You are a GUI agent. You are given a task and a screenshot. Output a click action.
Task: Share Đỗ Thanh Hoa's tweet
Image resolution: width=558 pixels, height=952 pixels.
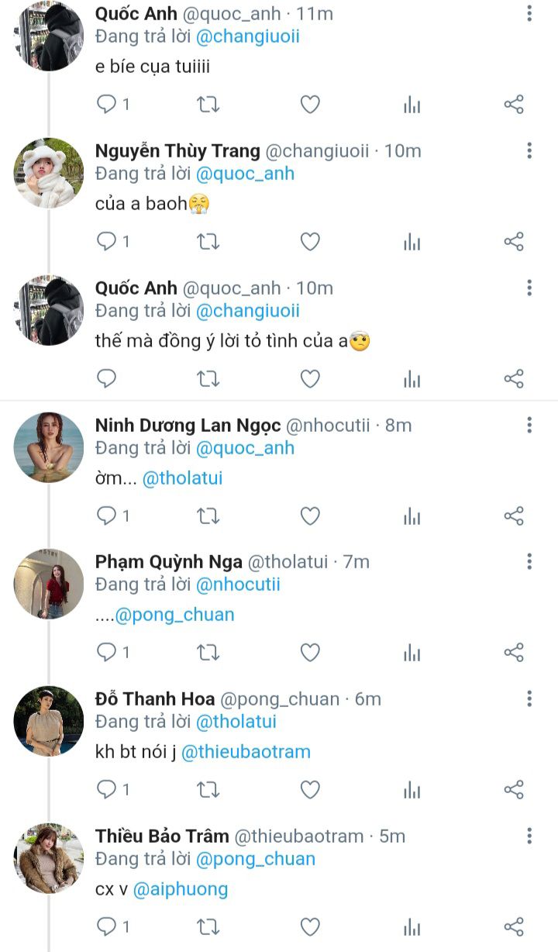tap(514, 789)
